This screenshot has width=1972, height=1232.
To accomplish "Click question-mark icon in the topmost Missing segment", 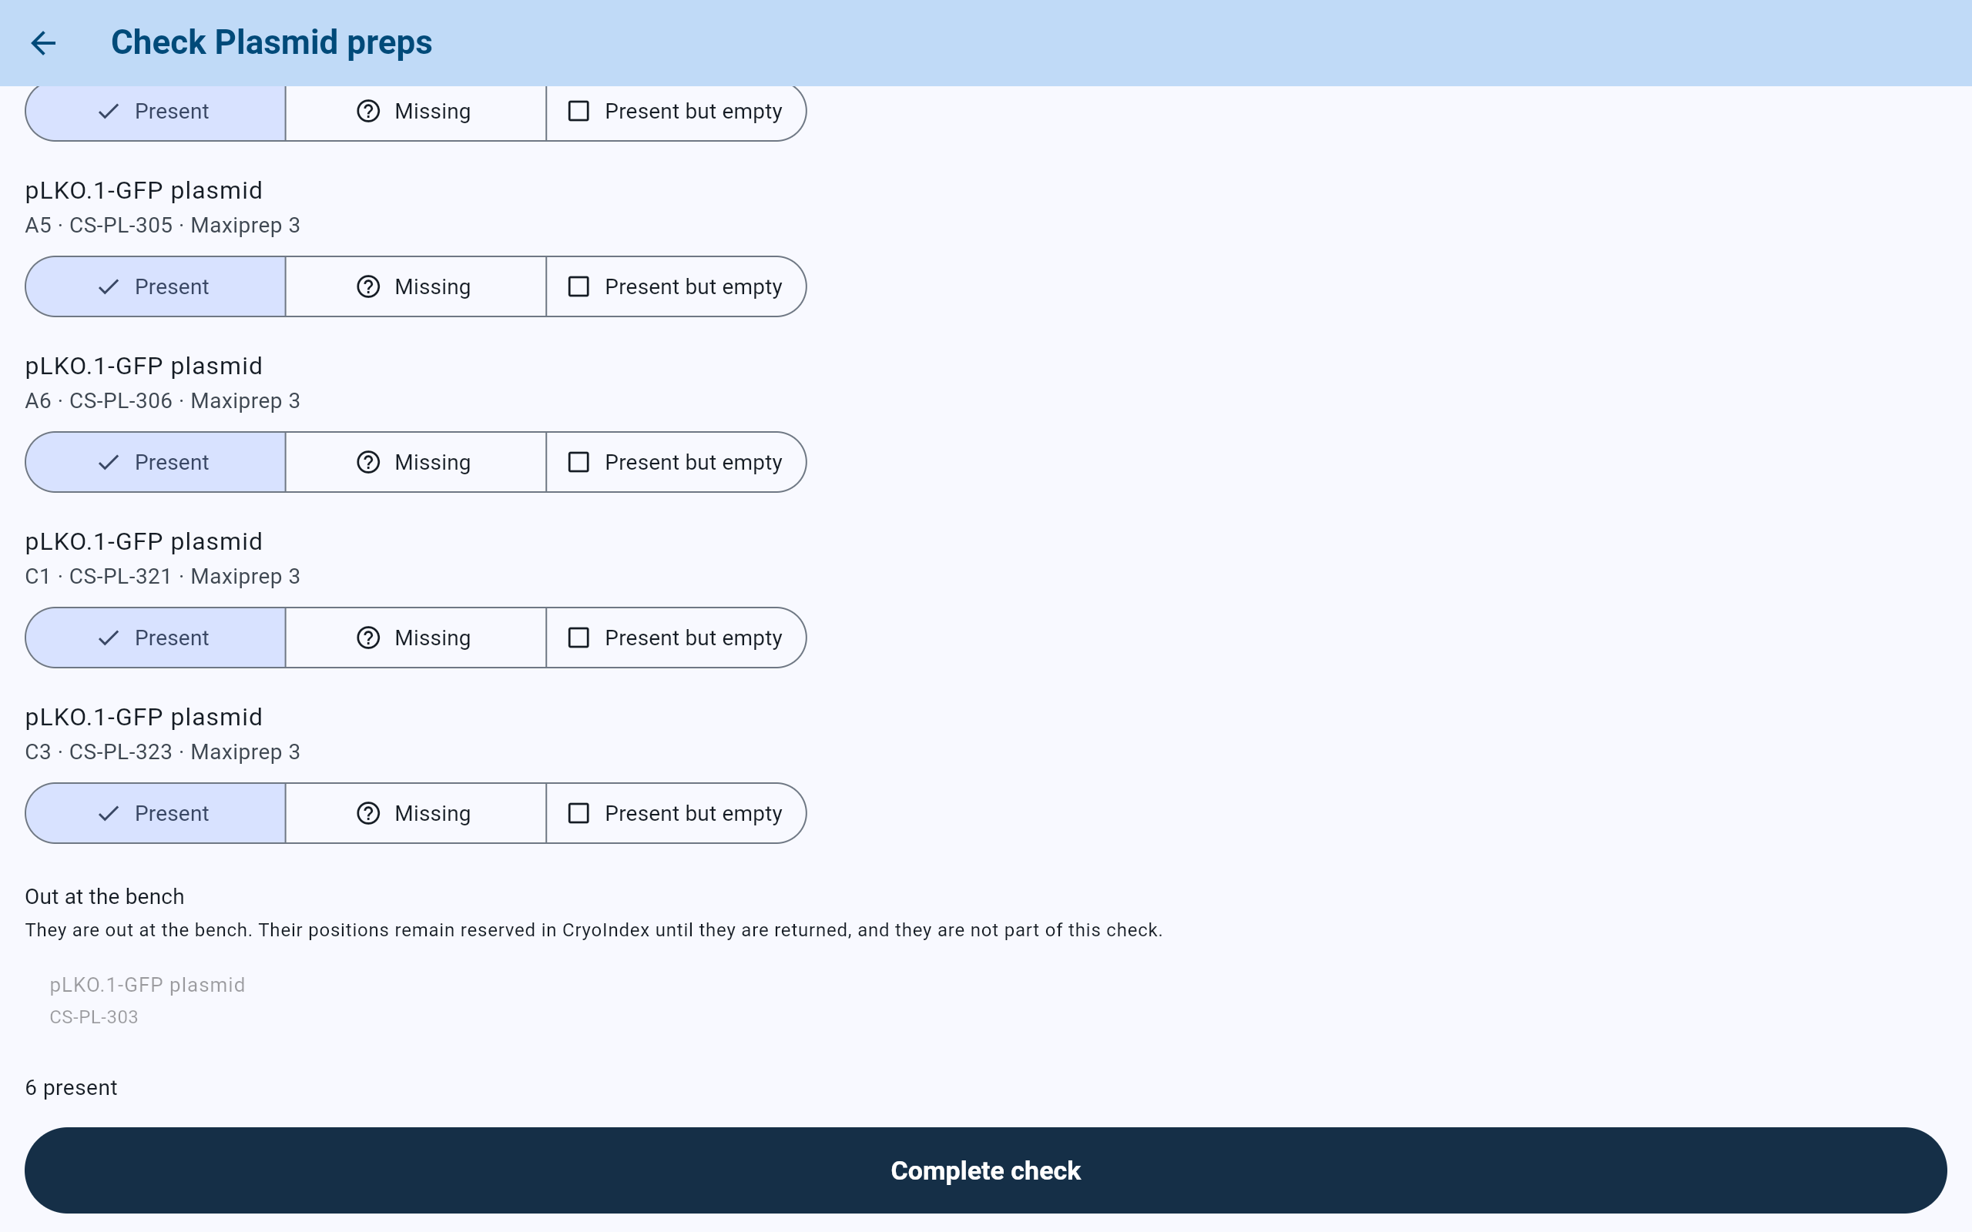I will click(368, 111).
